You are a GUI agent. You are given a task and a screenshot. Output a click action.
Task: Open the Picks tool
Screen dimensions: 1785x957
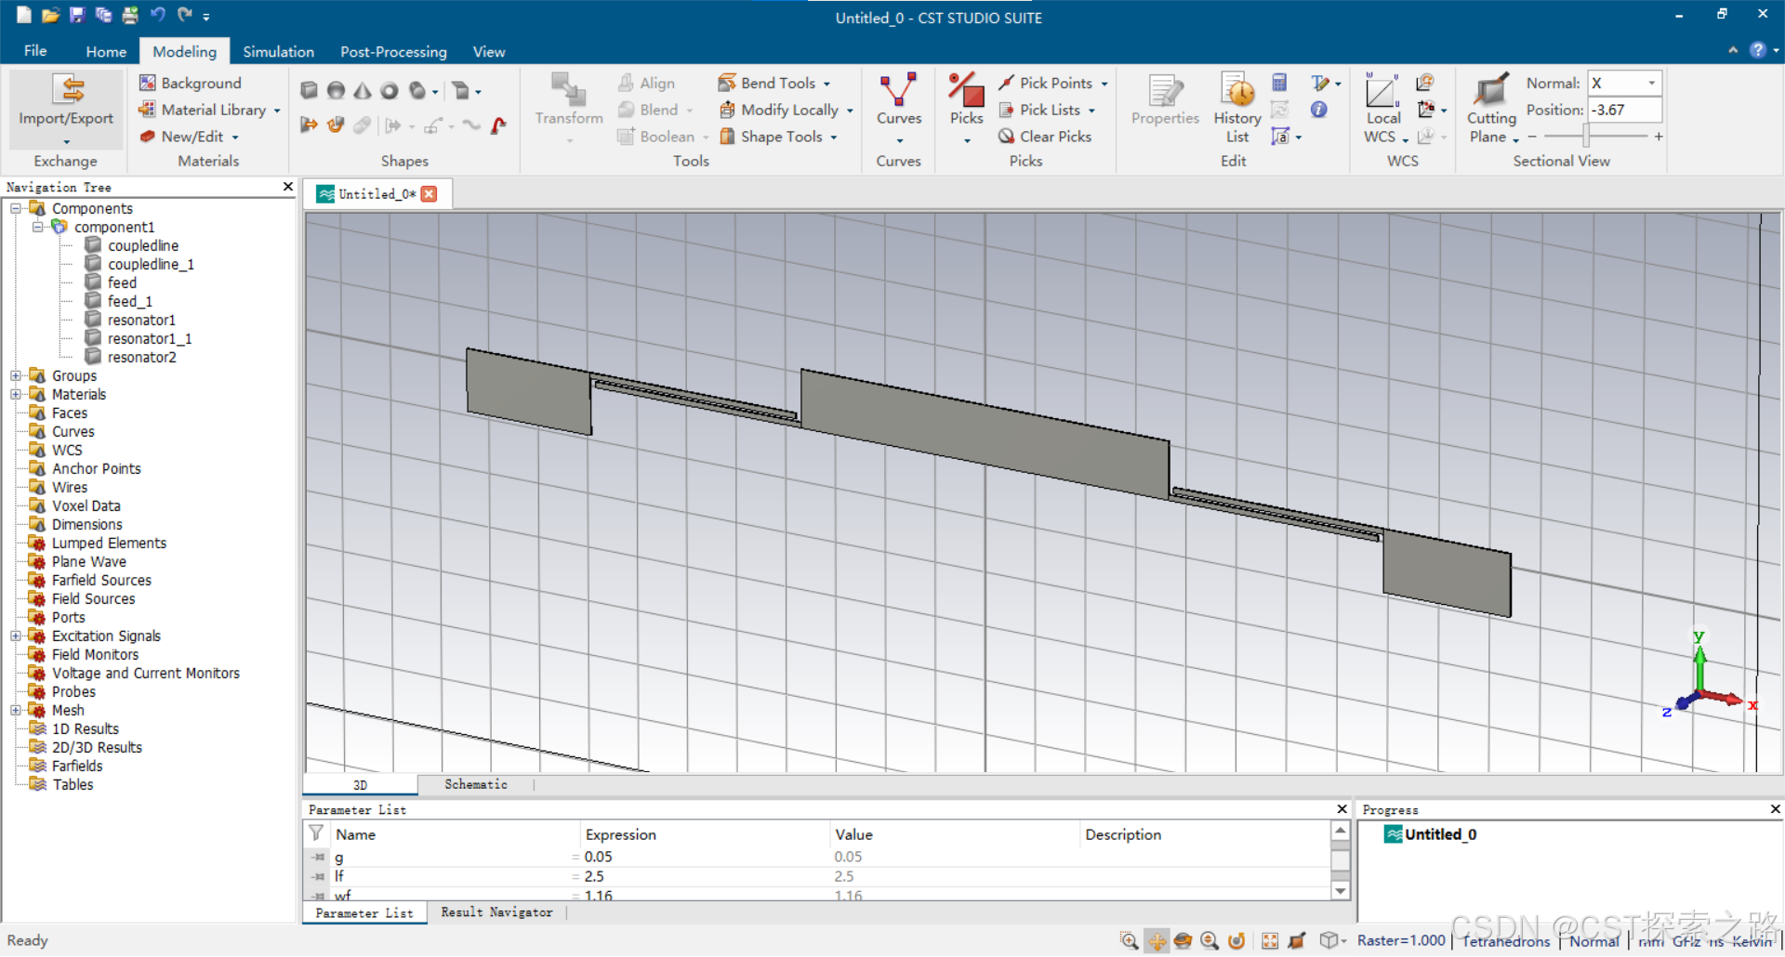[x=967, y=108]
